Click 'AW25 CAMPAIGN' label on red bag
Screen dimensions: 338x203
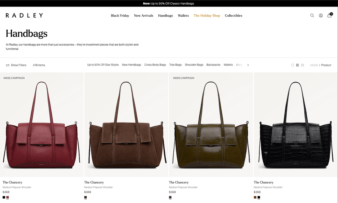[x=14, y=78]
